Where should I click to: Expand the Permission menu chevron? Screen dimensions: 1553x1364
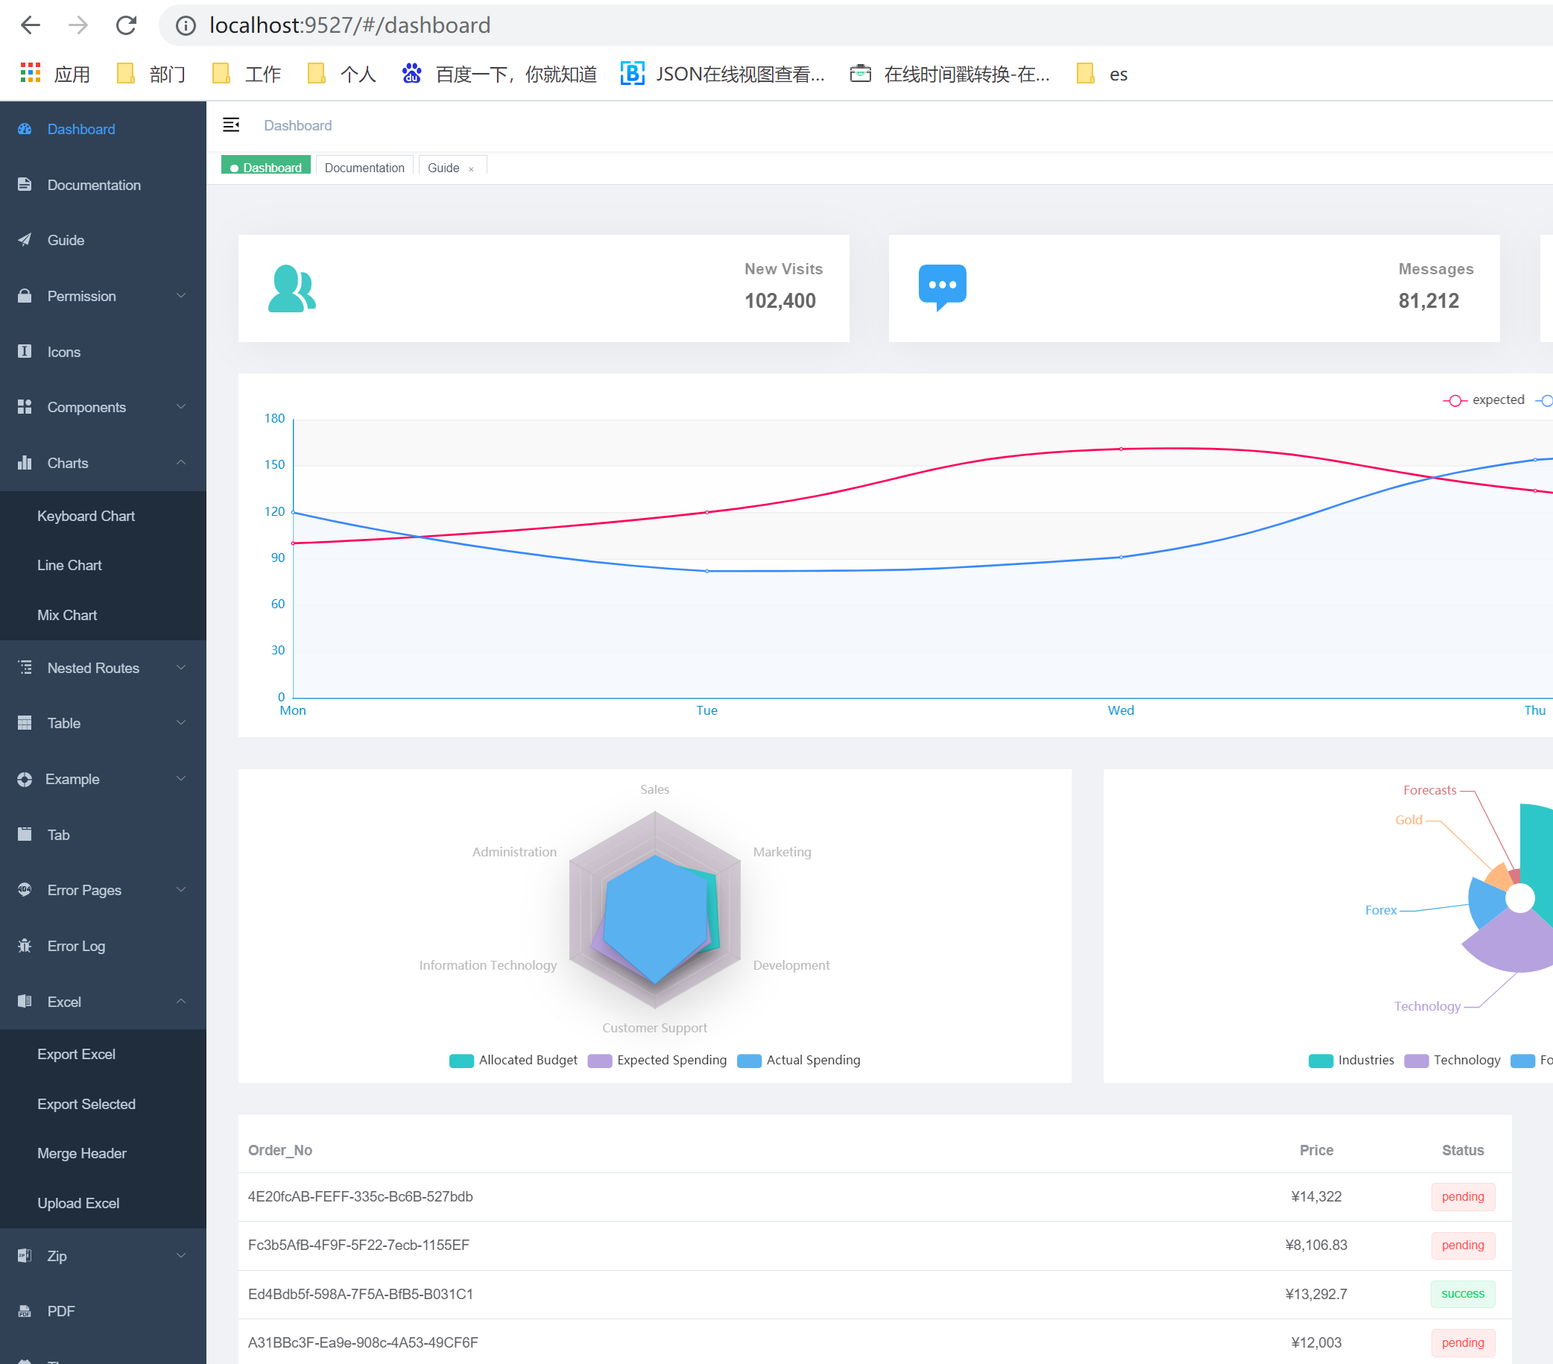point(181,296)
